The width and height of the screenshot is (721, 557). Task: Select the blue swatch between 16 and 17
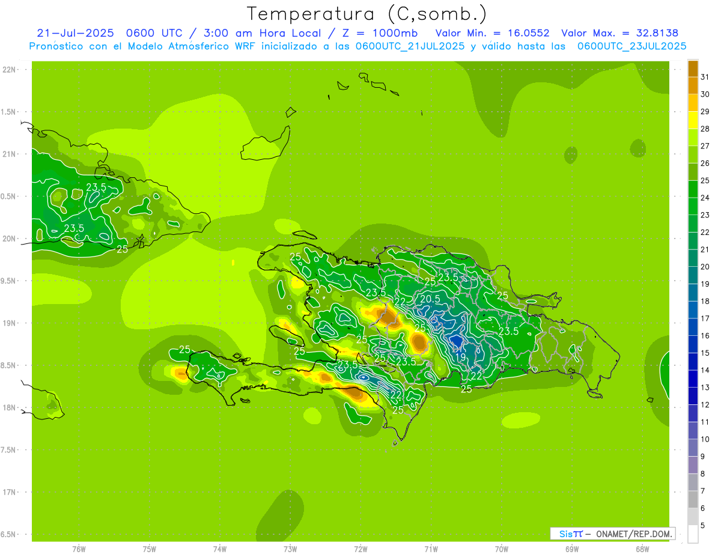tap(693, 327)
